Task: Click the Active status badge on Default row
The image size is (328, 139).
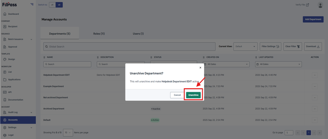Action: click(155, 120)
